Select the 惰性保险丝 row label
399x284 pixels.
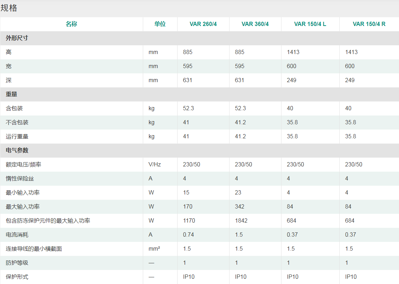tap(20, 179)
